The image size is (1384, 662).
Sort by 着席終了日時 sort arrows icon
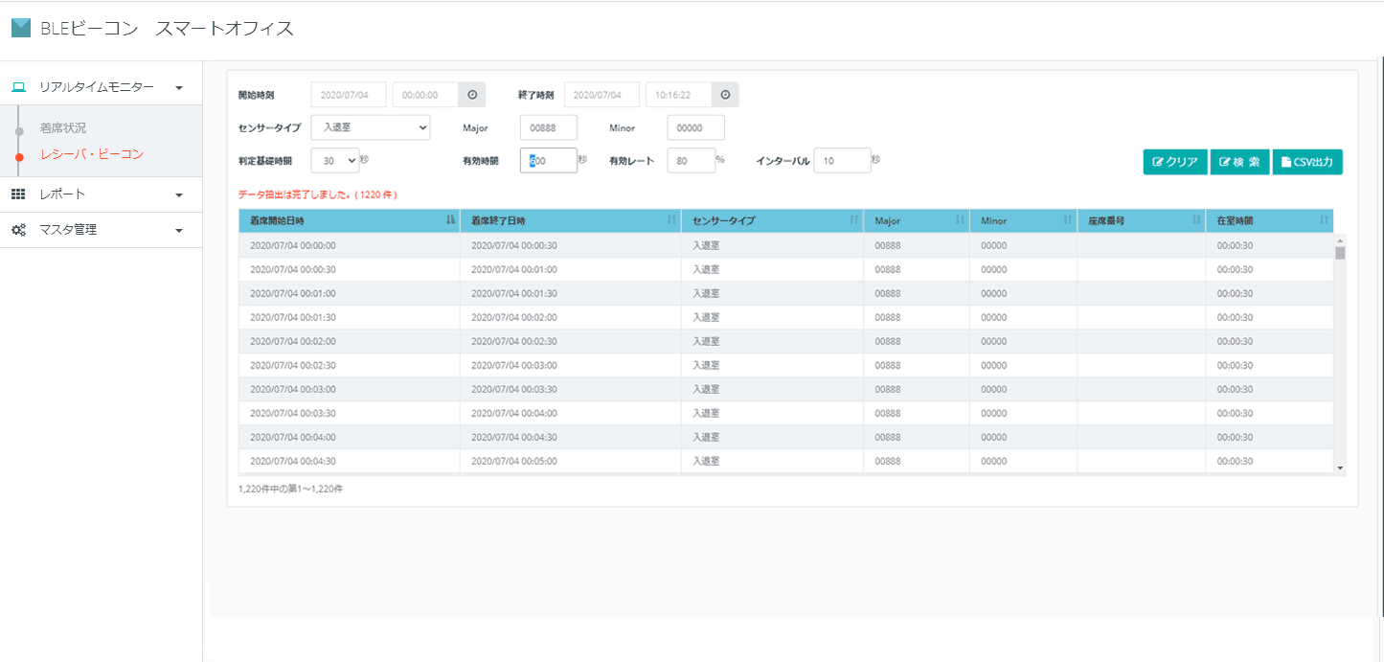pyautogui.click(x=671, y=220)
